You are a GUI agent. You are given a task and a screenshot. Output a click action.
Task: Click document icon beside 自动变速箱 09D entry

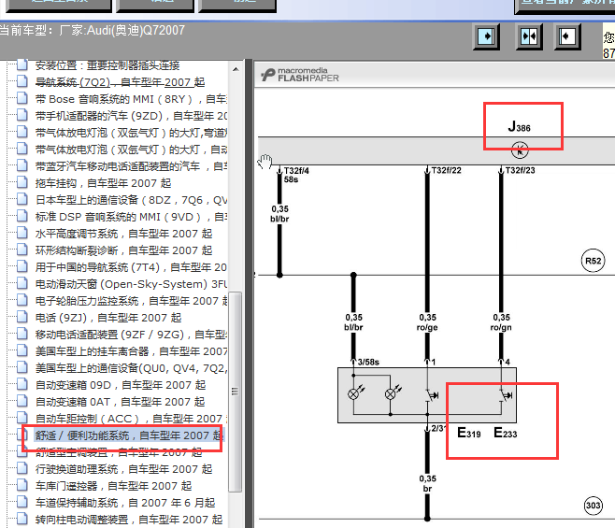(22, 385)
